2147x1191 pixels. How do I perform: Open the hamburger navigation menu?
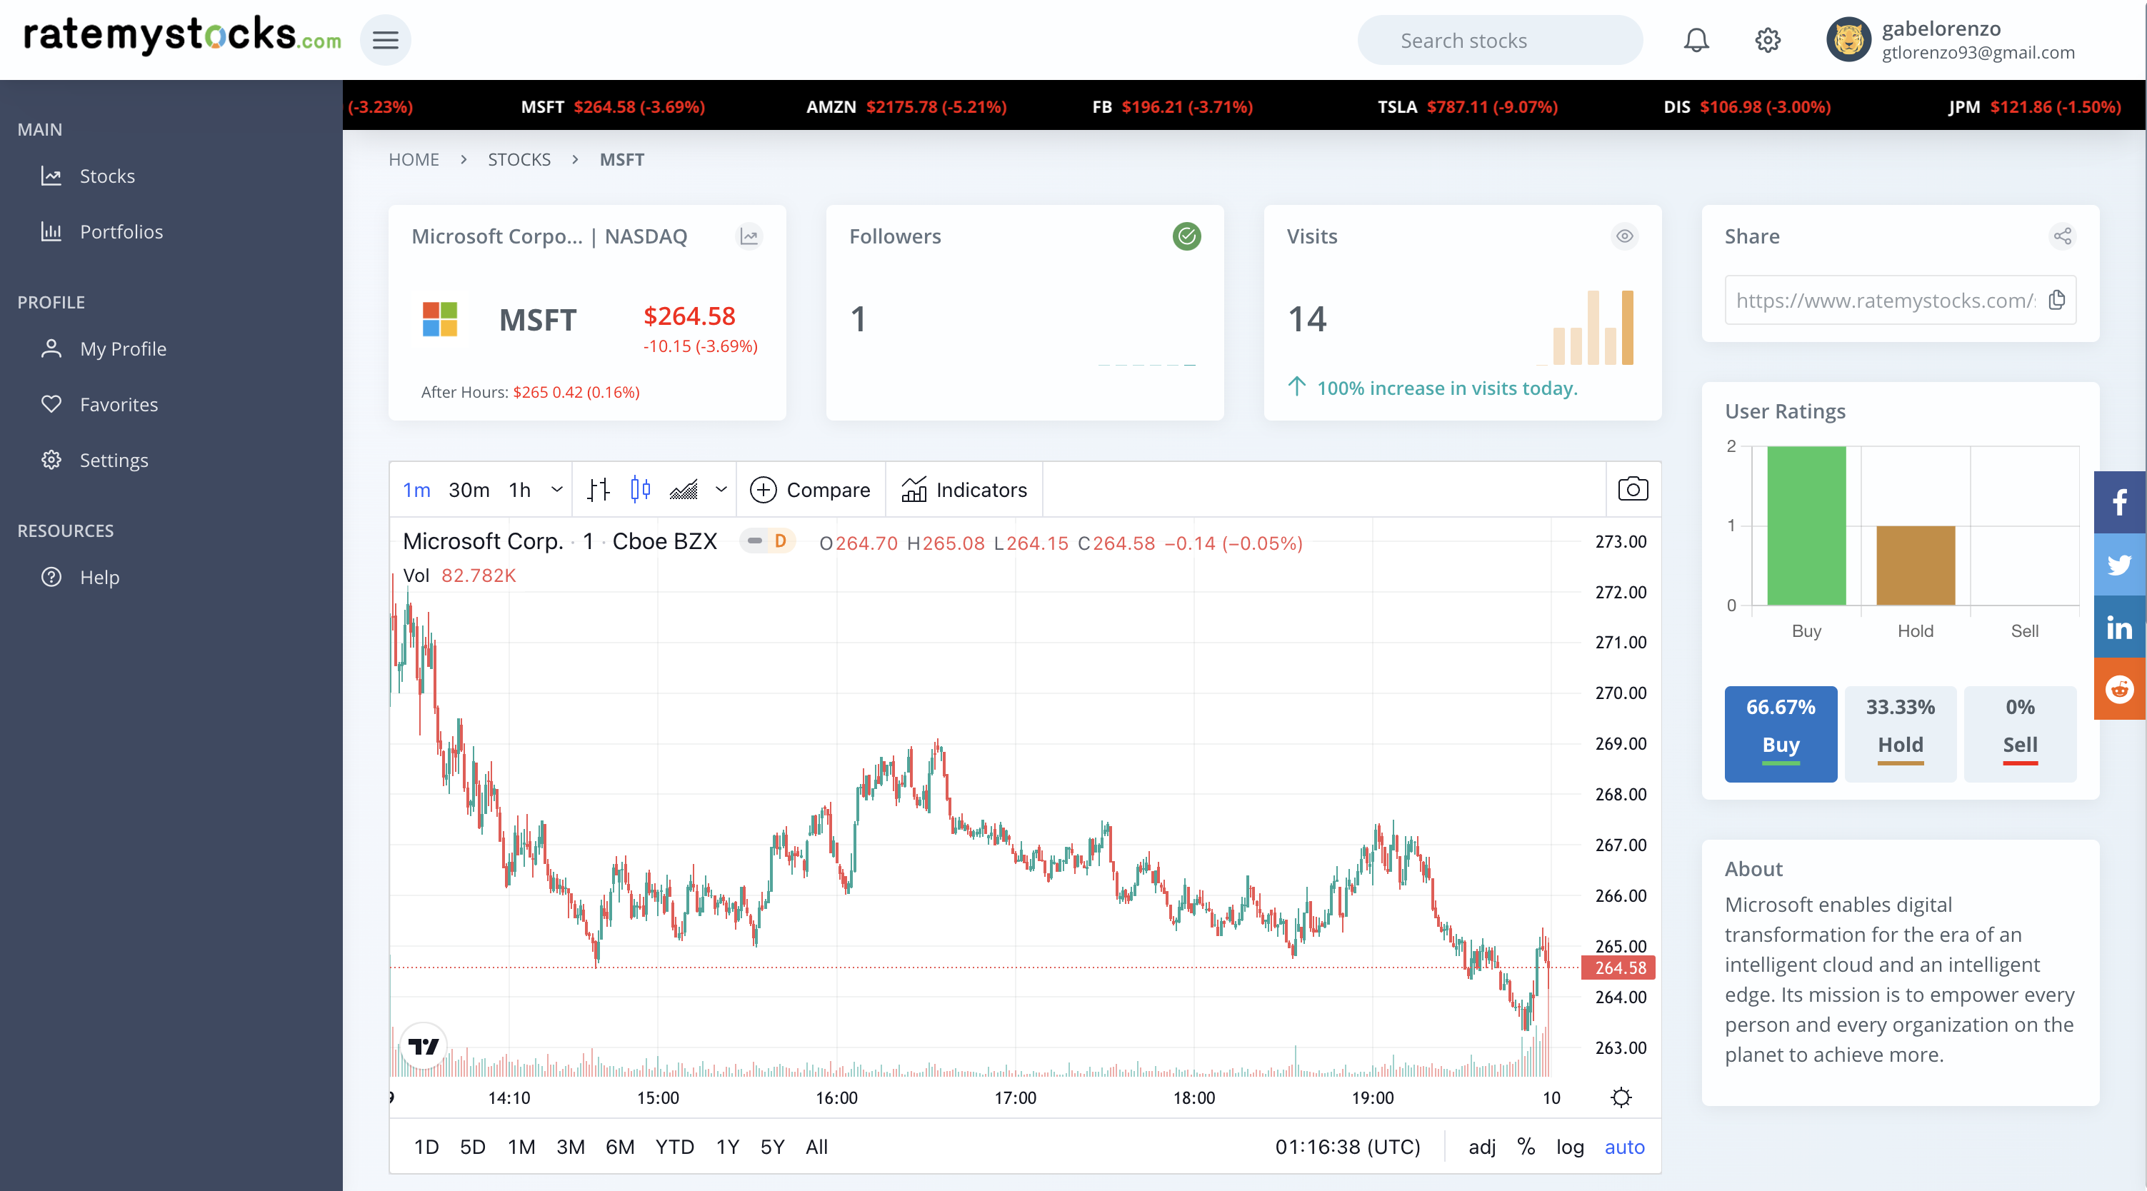tap(385, 39)
